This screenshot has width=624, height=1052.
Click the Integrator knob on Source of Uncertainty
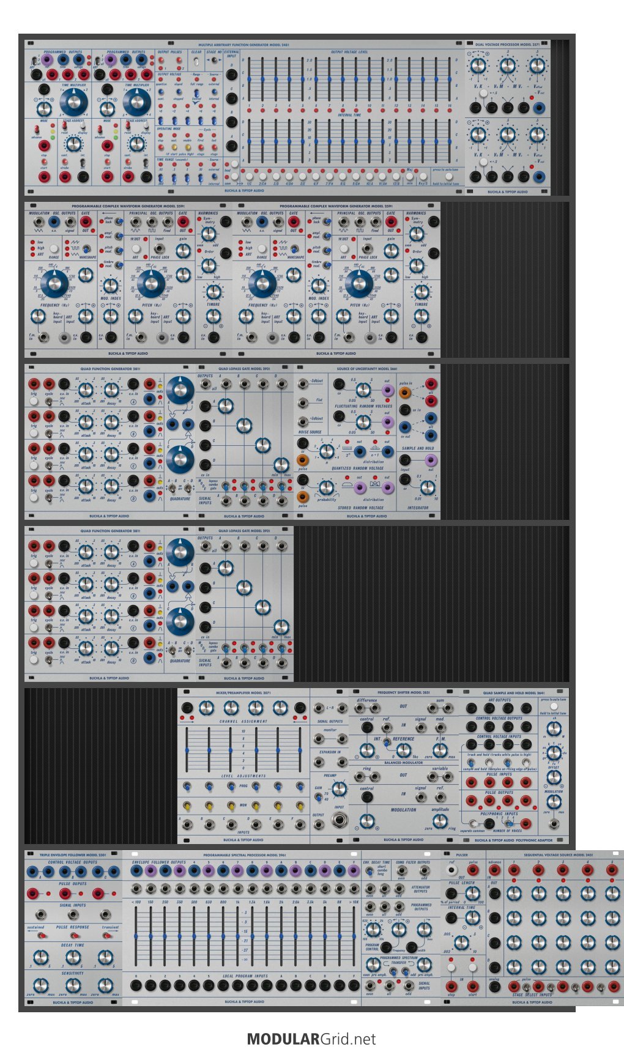click(427, 487)
